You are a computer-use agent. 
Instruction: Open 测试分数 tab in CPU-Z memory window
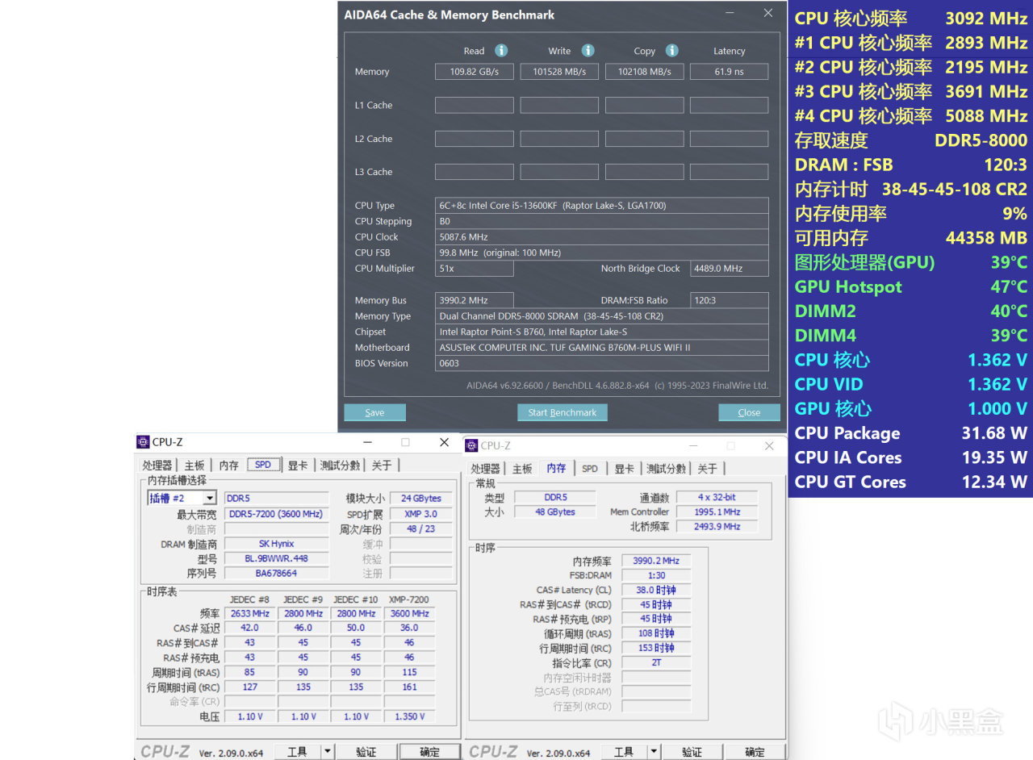pyautogui.click(x=666, y=469)
